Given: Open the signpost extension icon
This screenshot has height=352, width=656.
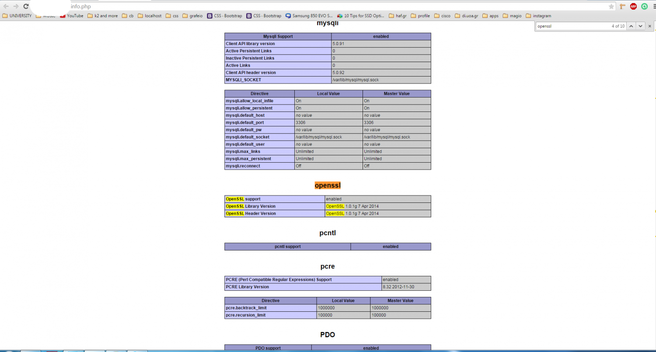Looking at the screenshot, I should tap(622, 7).
